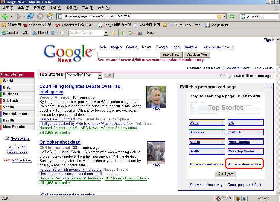
Task: Click the page load timer icon in status bar
Action: [x=218, y=198]
